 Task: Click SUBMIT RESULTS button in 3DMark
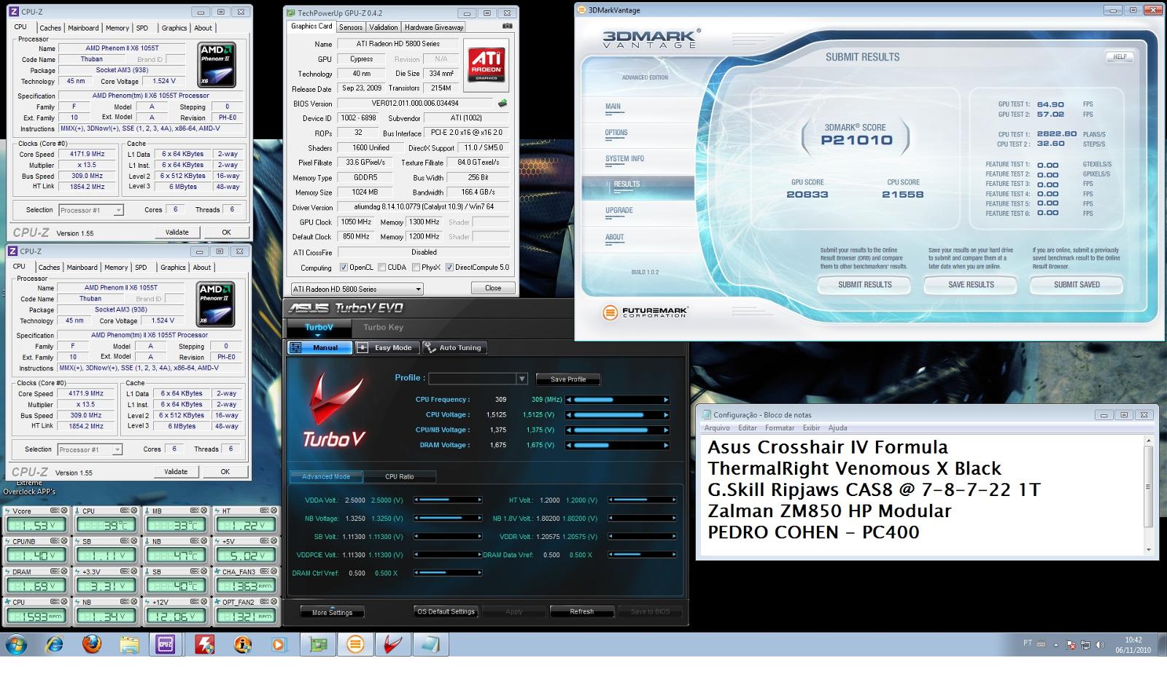(x=864, y=284)
